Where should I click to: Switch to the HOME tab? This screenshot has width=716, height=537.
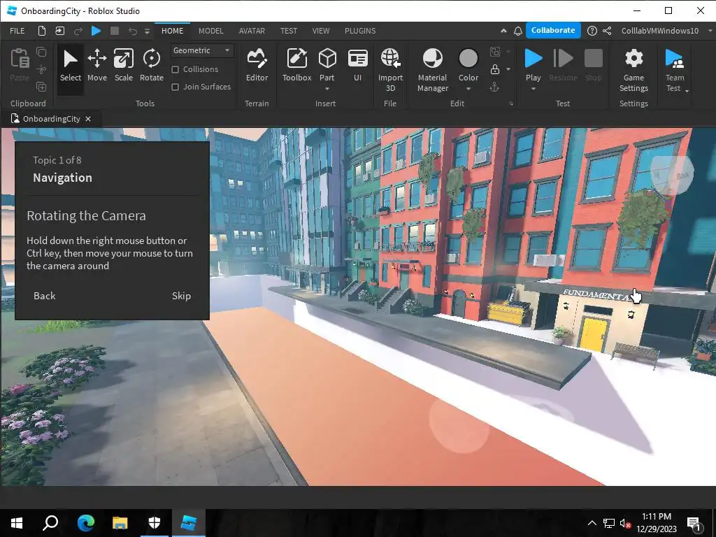click(x=172, y=31)
